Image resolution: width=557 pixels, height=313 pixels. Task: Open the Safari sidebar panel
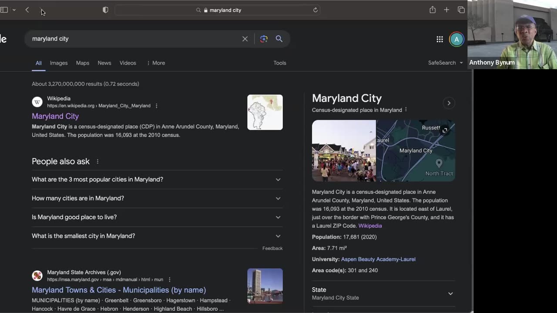pyautogui.click(x=4, y=10)
